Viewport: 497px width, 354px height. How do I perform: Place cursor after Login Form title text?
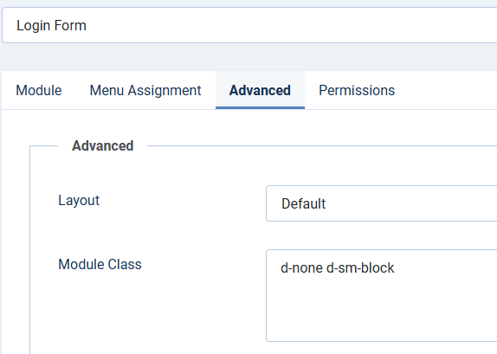(87, 25)
